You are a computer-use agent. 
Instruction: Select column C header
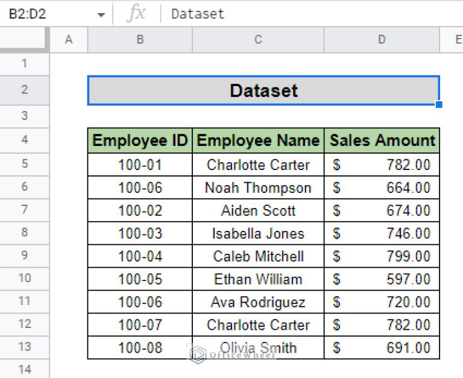point(258,40)
